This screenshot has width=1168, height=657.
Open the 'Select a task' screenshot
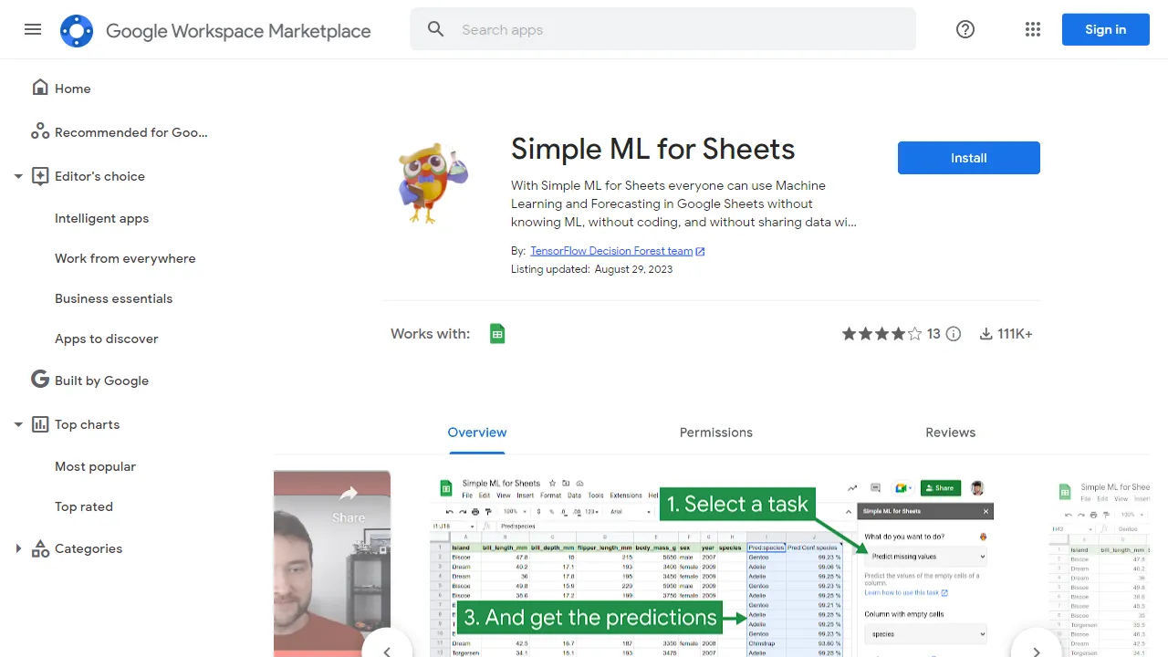click(x=712, y=564)
